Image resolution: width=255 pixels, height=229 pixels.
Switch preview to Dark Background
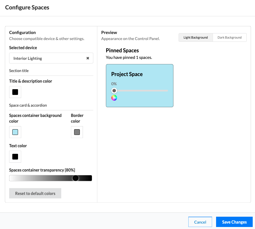tap(230, 37)
